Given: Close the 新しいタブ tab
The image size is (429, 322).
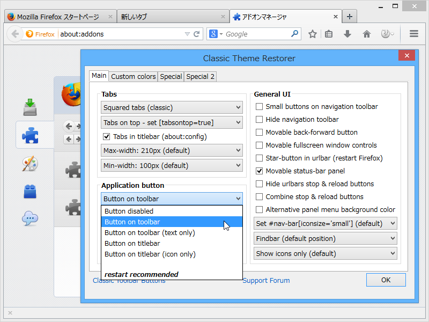Looking at the screenshot, I should [223, 17].
